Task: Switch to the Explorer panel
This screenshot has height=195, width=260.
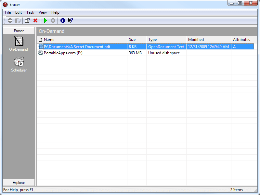Action: 19,182
